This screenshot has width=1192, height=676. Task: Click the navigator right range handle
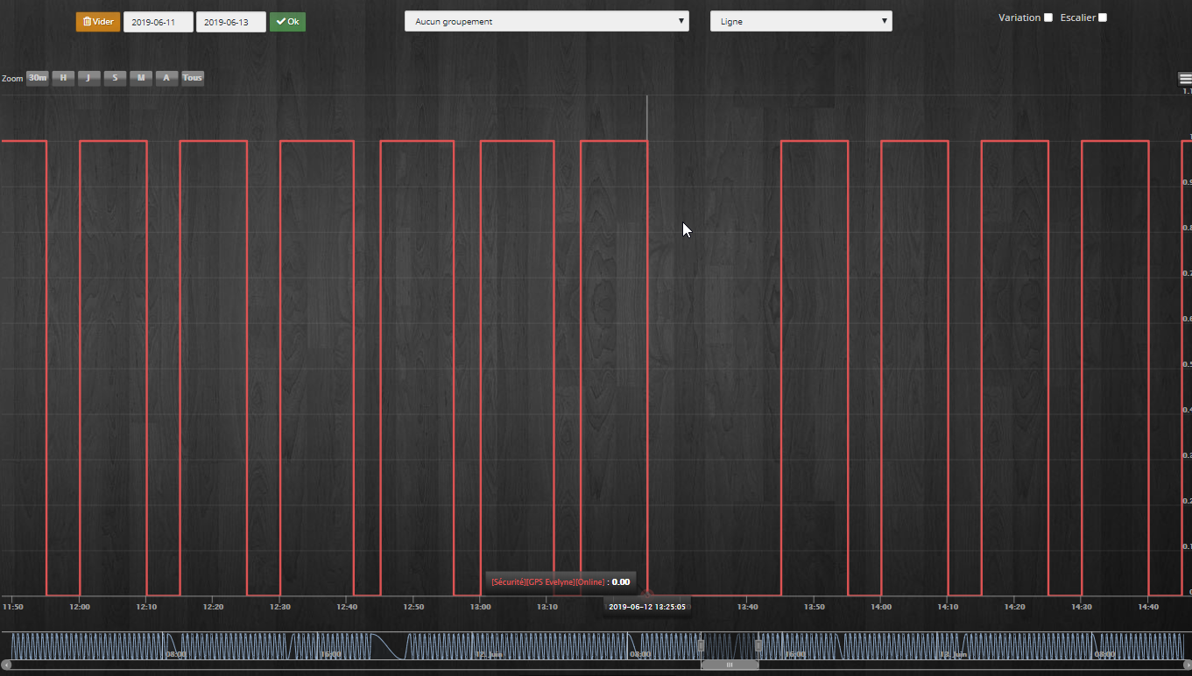[x=758, y=645]
